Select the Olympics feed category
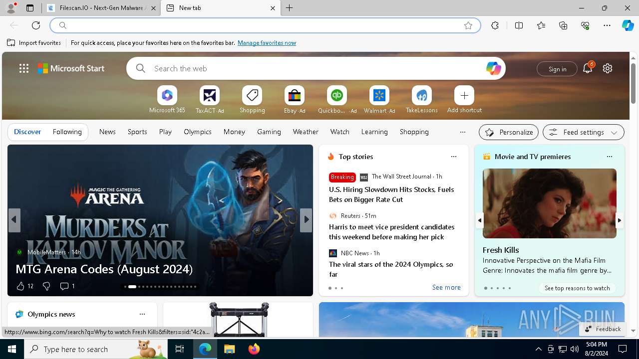Image resolution: width=639 pixels, height=359 pixels. pyautogui.click(x=198, y=132)
